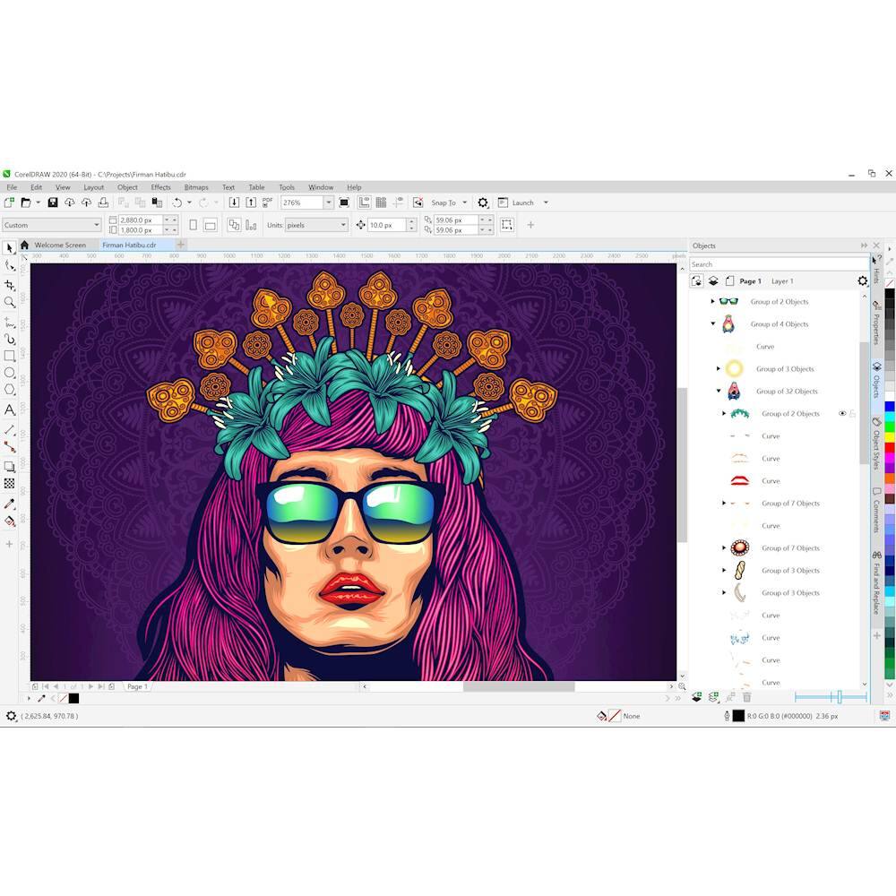Screen dimensions: 896x896
Task: Toggle visibility eye on Group of 2 Objects
Action: [842, 414]
